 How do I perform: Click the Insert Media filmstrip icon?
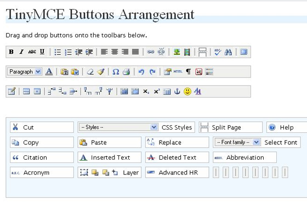click(187, 52)
